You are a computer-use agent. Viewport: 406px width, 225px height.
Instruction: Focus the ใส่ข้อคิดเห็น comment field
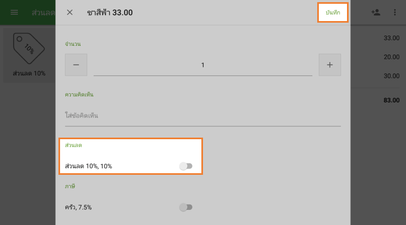point(202,115)
